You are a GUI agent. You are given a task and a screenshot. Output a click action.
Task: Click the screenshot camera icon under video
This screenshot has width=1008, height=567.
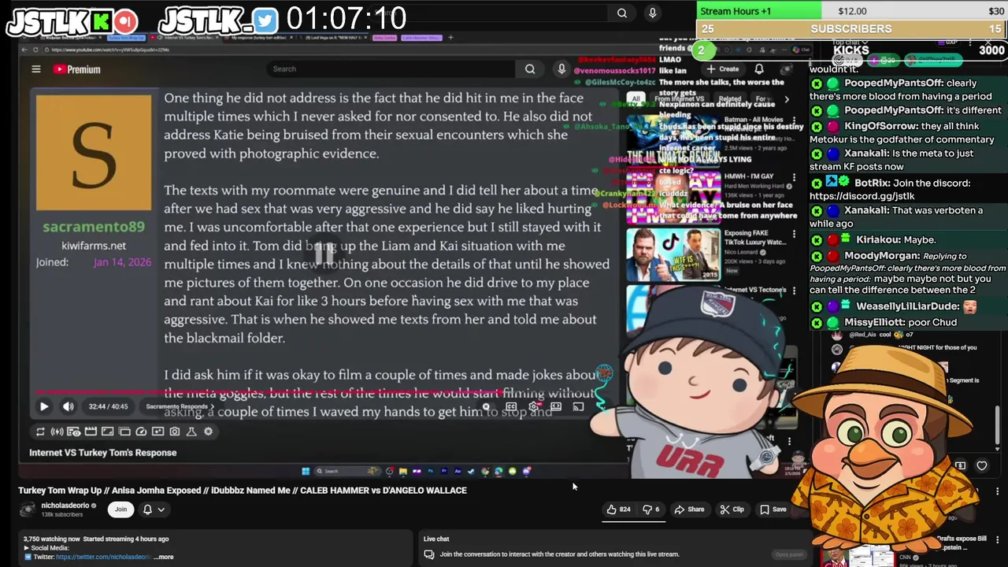[x=175, y=432]
